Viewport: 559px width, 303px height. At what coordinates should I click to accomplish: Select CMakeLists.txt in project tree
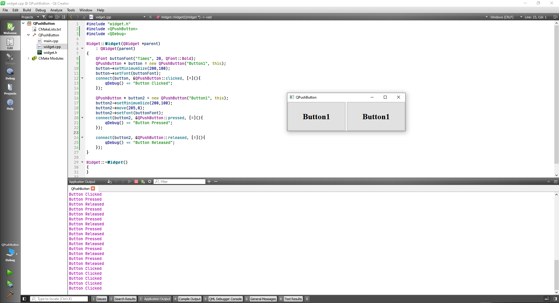49,29
